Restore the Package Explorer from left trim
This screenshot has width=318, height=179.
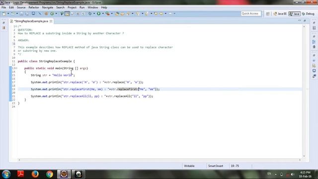(4, 23)
